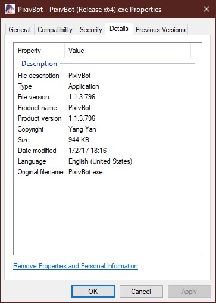Click the value Application
The height and width of the screenshot is (303, 216).
click(x=84, y=86)
